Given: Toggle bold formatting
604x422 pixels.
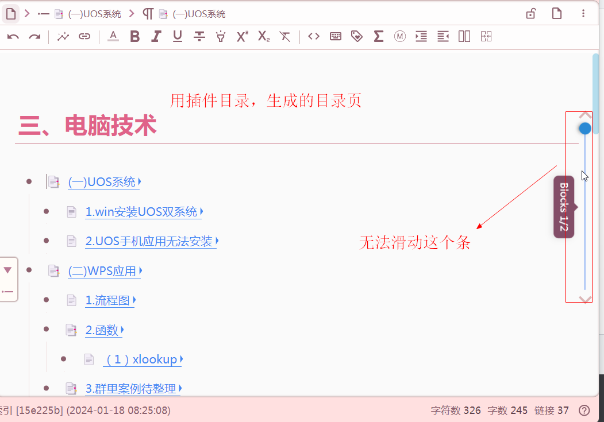Looking at the screenshot, I should tap(135, 37).
